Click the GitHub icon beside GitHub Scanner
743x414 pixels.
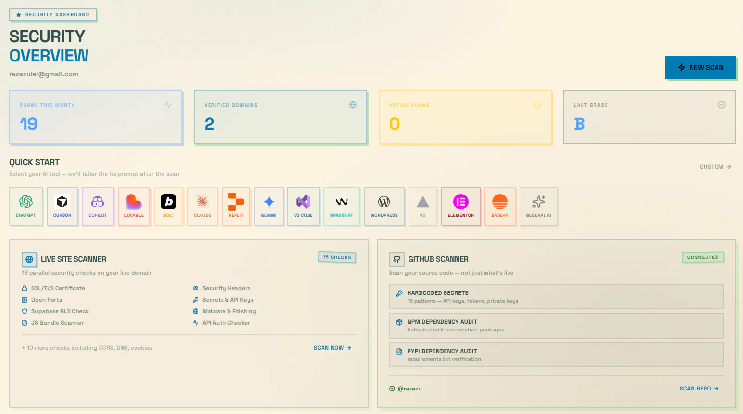[x=396, y=259]
